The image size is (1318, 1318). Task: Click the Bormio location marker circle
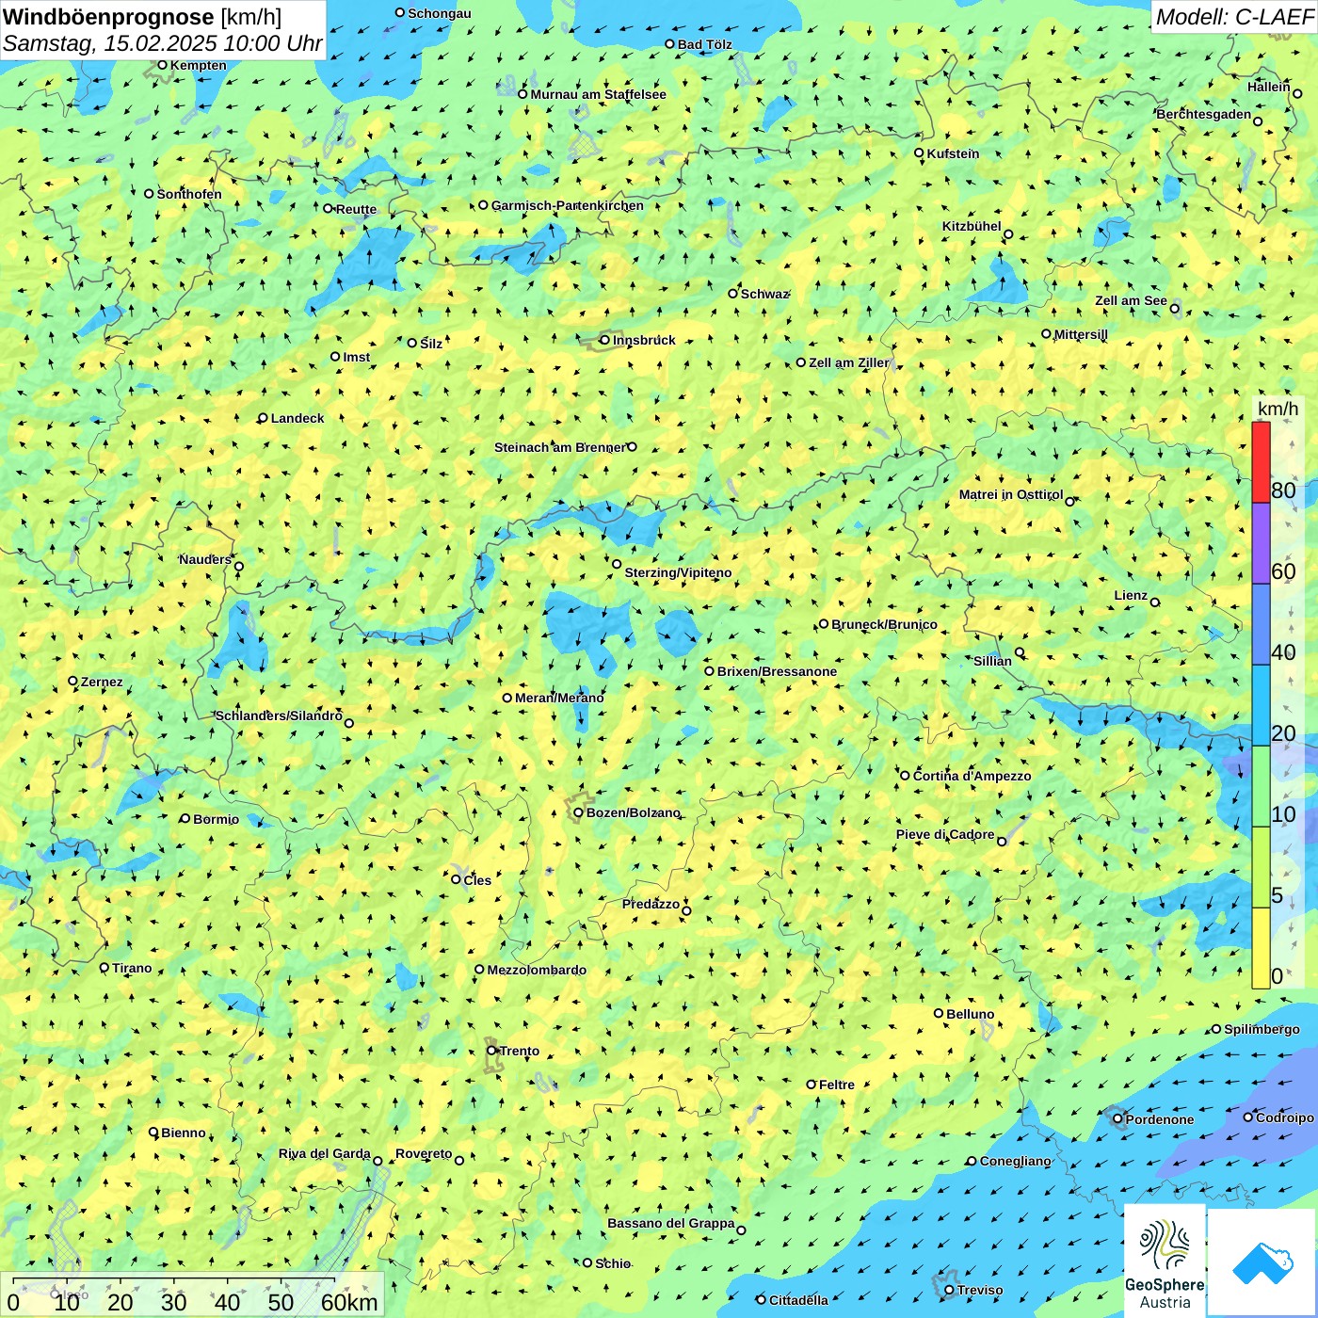[185, 819]
